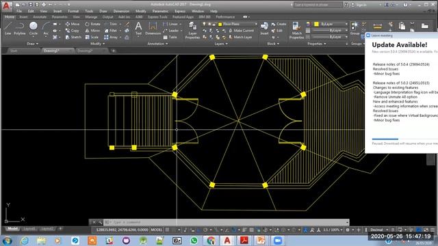Activate the Scale command

pos(92,37)
